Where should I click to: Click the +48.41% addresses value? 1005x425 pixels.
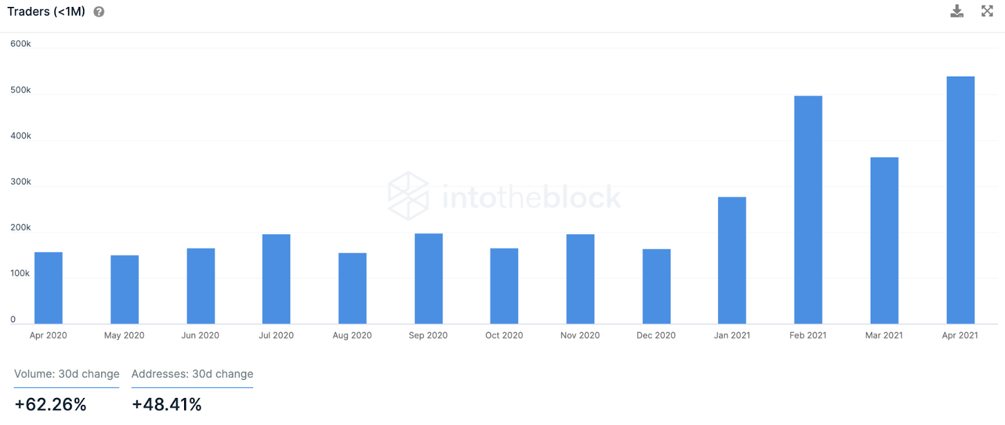166,404
